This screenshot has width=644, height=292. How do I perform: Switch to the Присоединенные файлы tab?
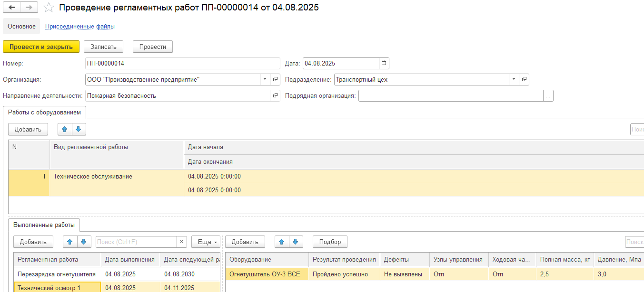(x=79, y=27)
